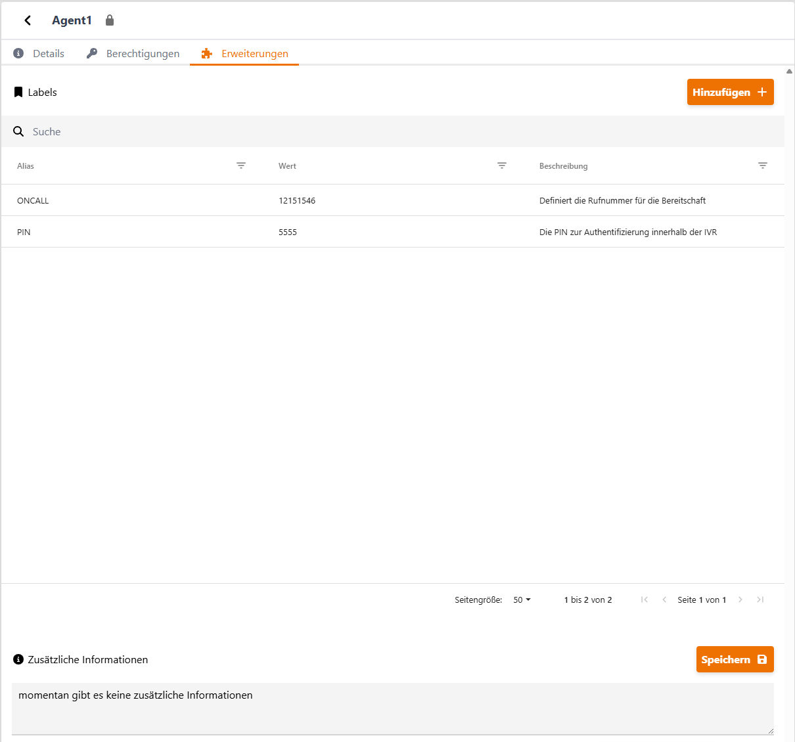795x742 pixels.
Task: Select the ONCALL label row
Action: 393,200
